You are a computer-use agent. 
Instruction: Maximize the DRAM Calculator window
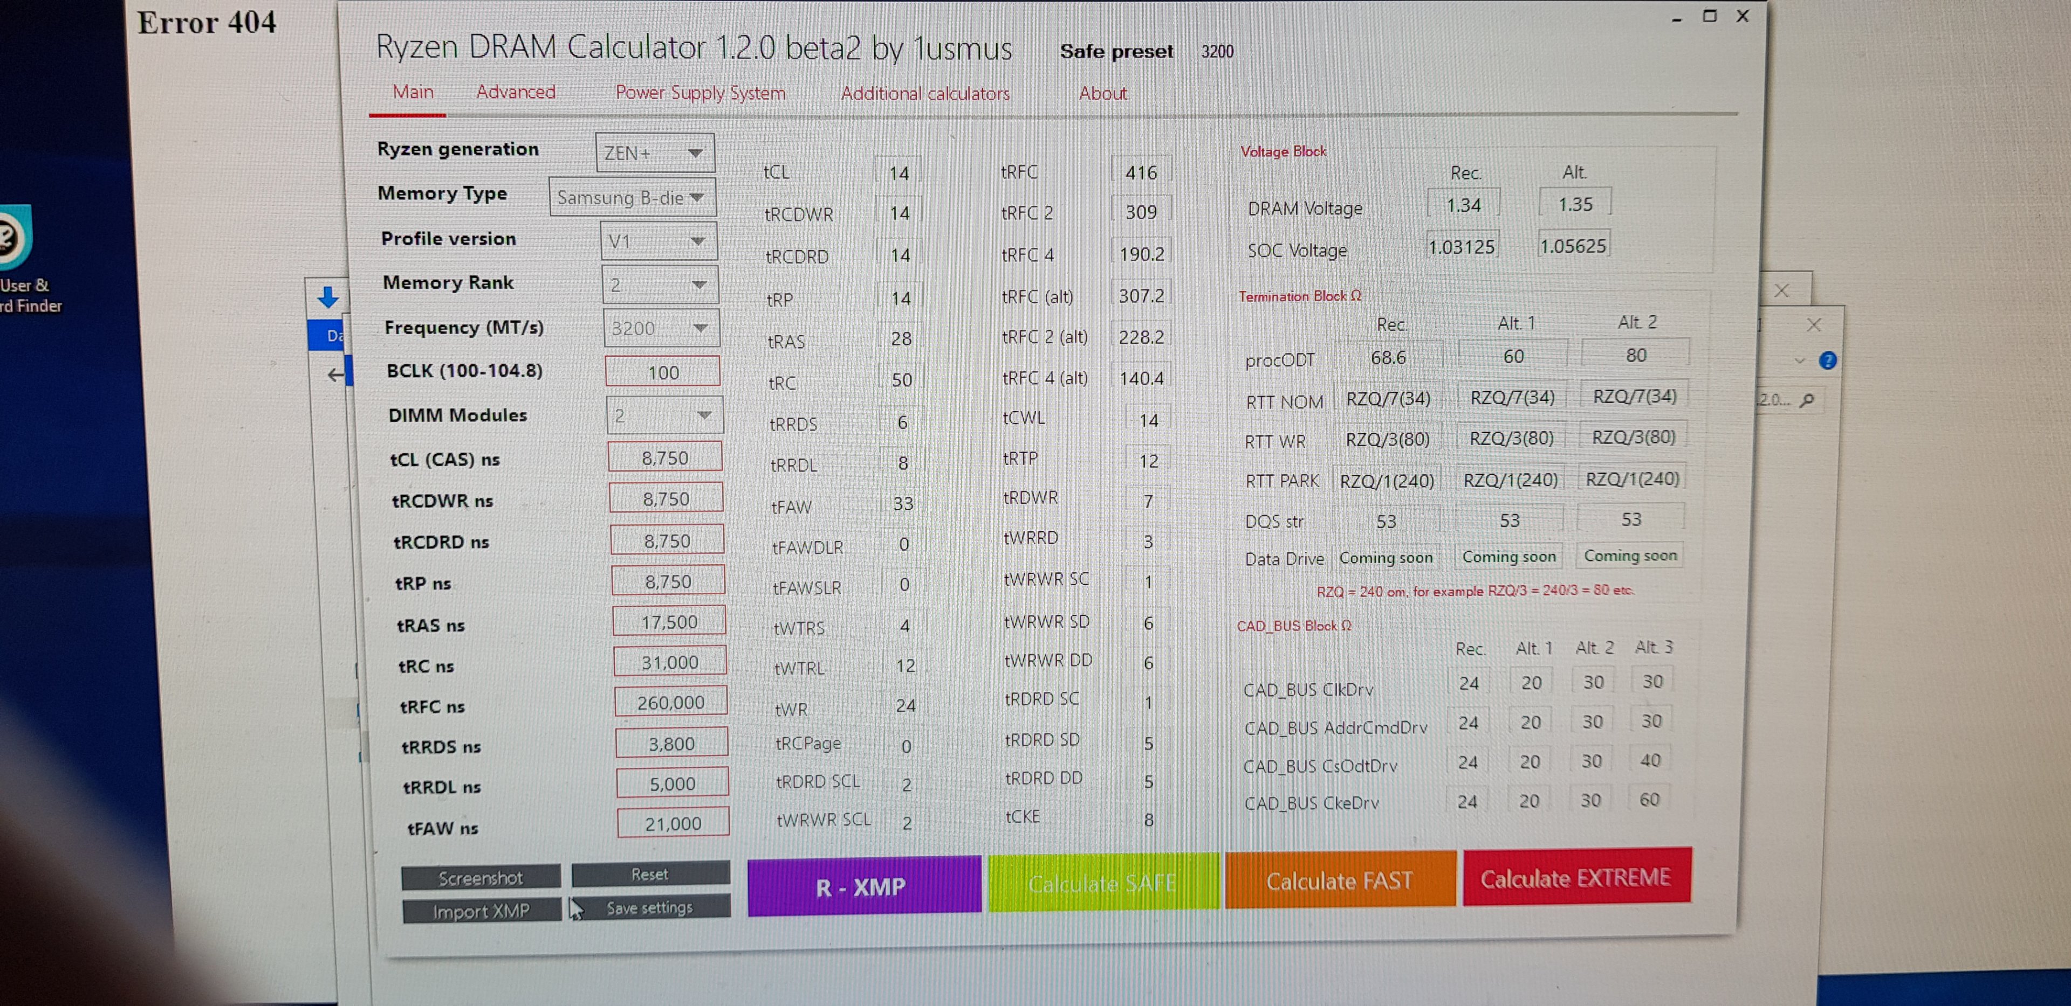tap(1709, 16)
